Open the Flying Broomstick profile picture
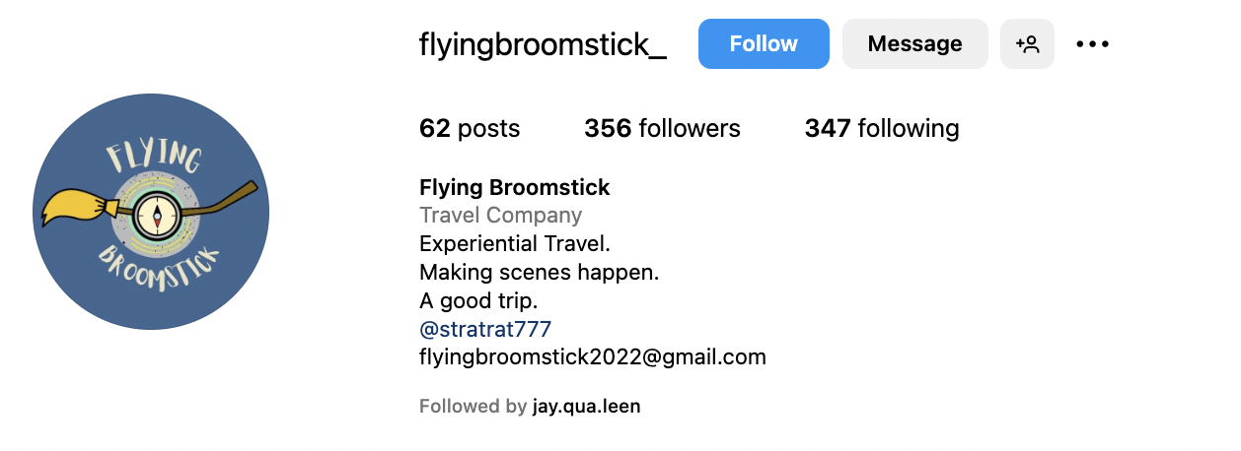1241x451 pixels. 151,212
